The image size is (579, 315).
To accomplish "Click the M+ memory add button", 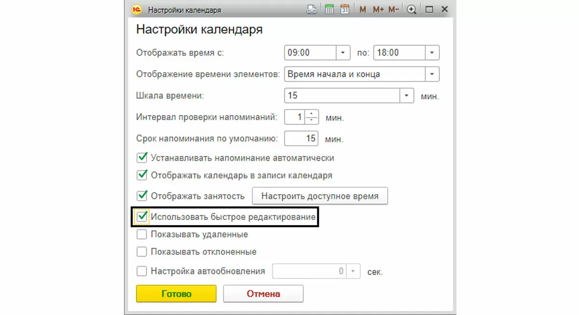I will coord(378,10).
